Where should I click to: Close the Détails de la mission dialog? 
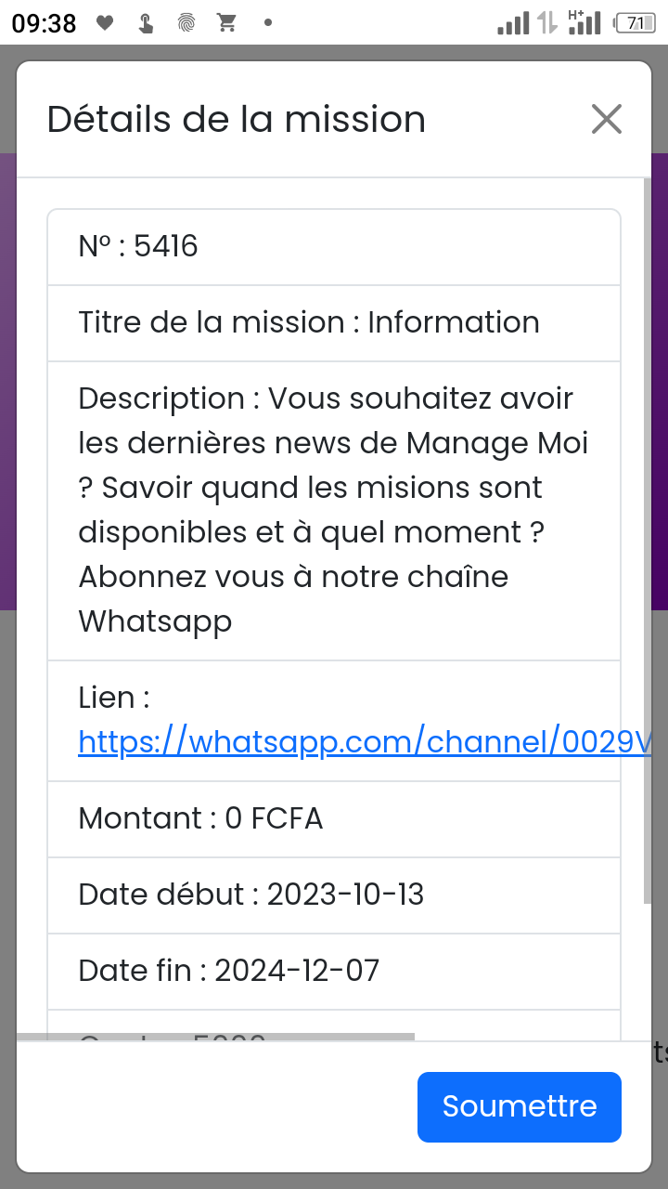[x=606, y=119]
